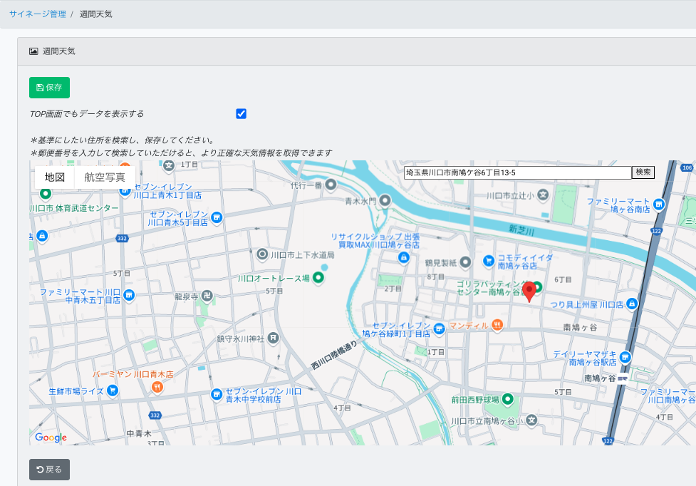
Task: Click the 龍泉寺 temple icon
Action: (207, 296)
